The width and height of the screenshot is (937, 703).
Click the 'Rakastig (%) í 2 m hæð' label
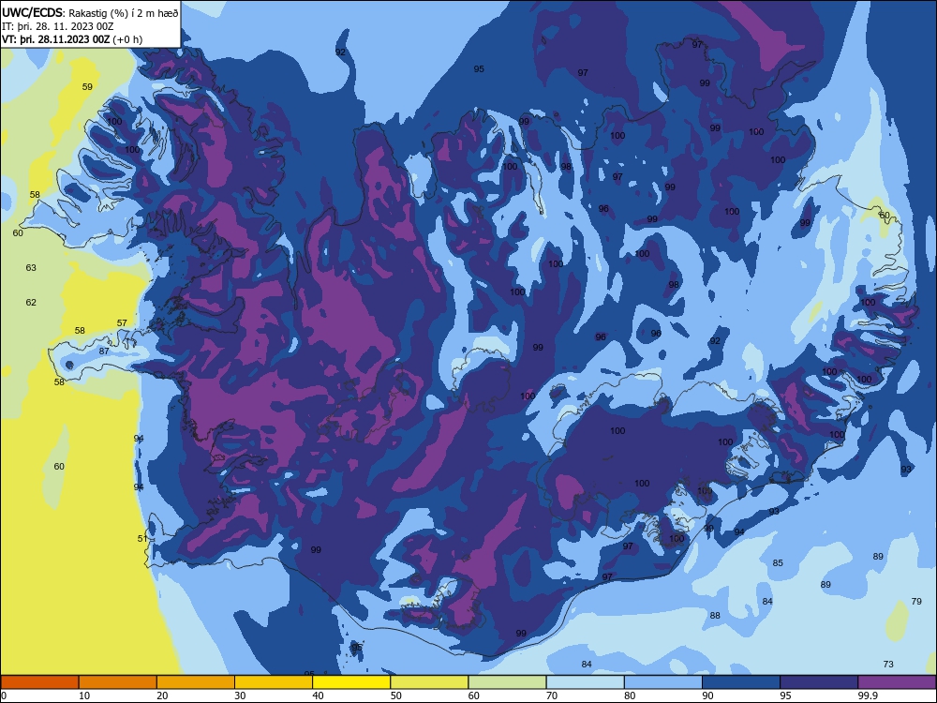(124, 14)
